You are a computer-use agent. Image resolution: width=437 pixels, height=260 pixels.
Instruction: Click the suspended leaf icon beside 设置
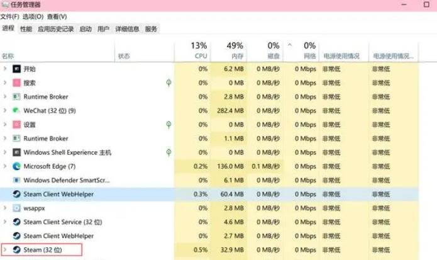click(169, 125)
